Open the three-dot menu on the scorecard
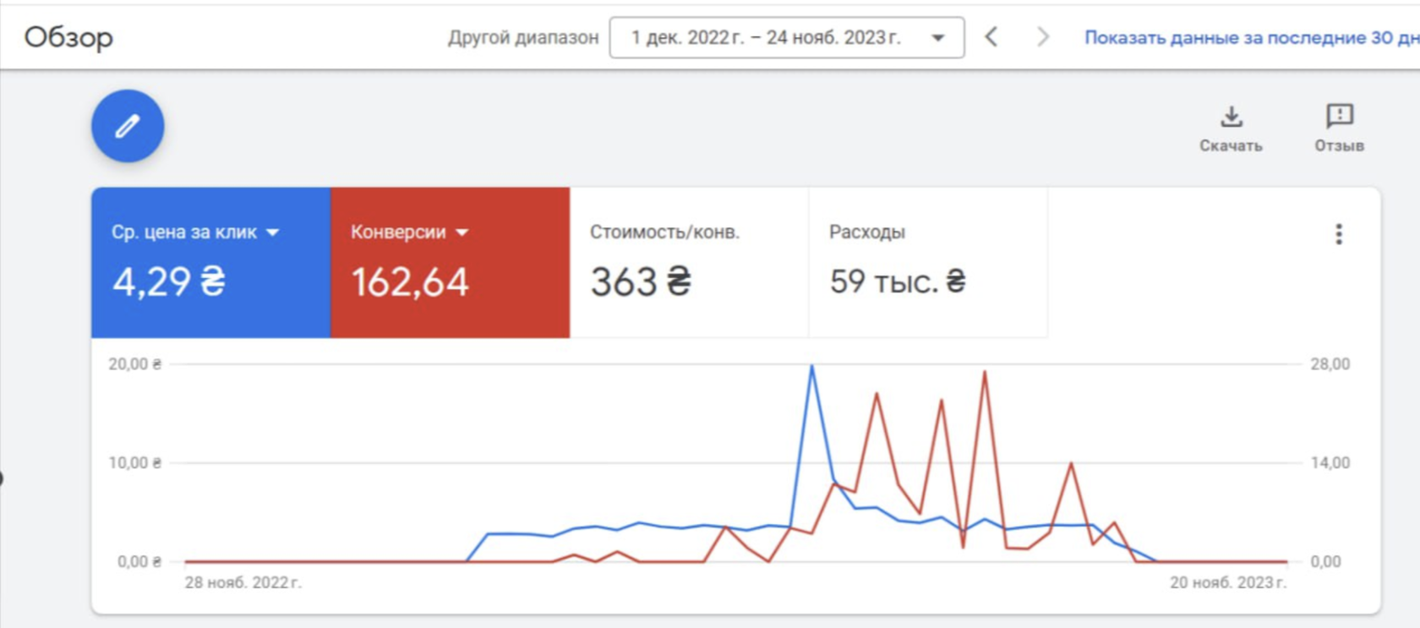Viewport: 1420px width, 628px height. (1338, 234)
